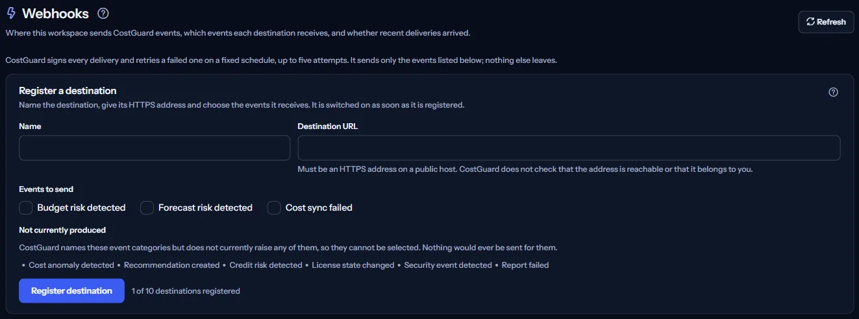Focus the Destination URL input field
859x319 pixels.
click(x=569, y=148)
